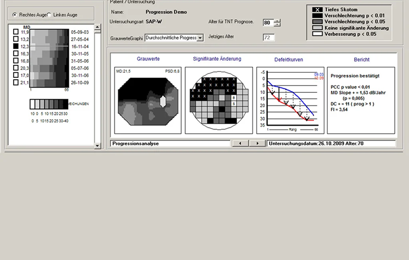Tick the checkbox for exam 30-11-06
The width and height of the screenshot is (409, 260).
click(16, 75)
